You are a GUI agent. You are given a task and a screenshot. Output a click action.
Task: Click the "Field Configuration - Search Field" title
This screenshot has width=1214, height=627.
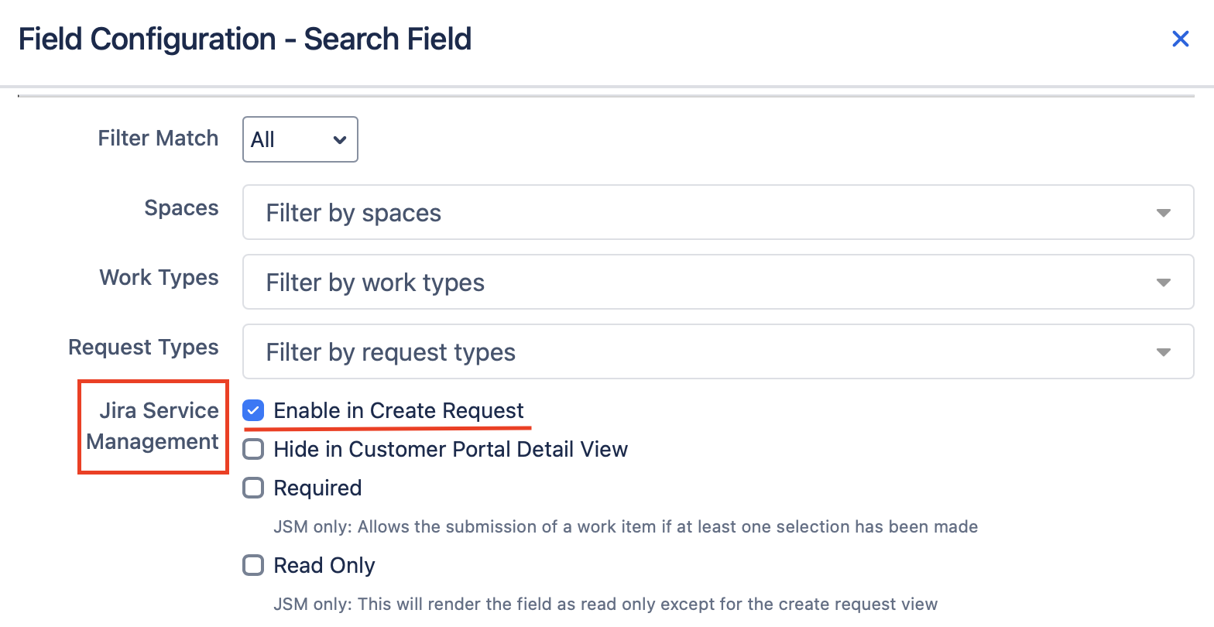tap(245, 39)
